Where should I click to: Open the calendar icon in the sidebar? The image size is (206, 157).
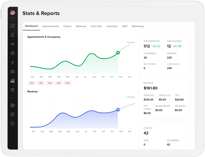pyautogui.click(x=12, y=26)
